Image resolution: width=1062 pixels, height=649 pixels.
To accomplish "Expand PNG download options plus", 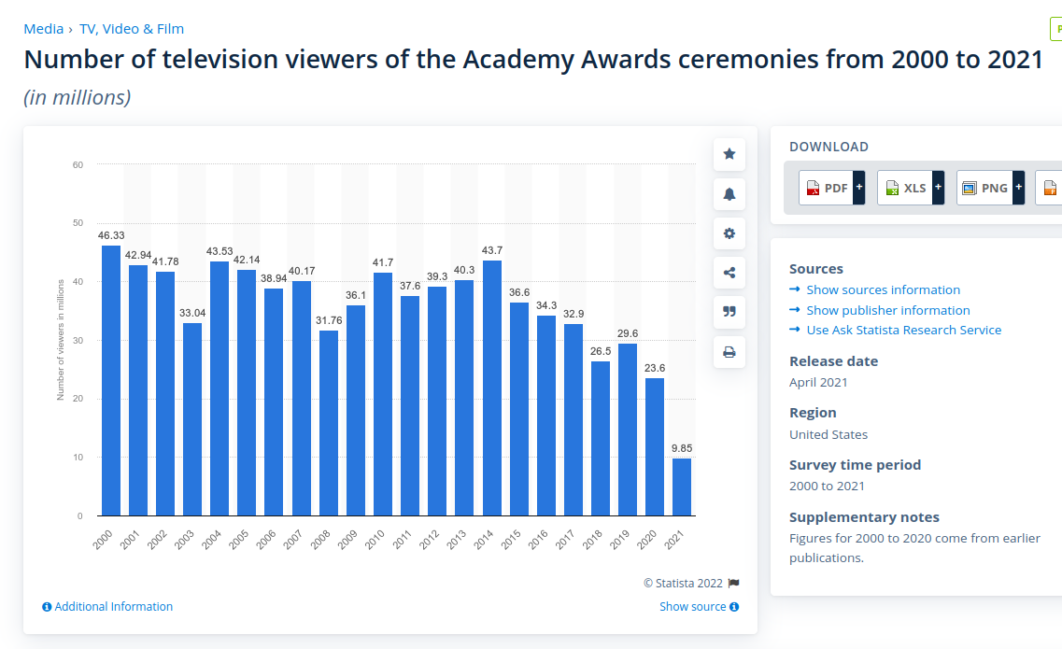I will (1018, 188).
